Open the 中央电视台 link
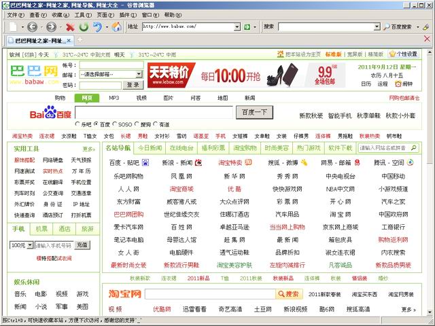This screenshot has width=435, height=326. coord(341,177)
